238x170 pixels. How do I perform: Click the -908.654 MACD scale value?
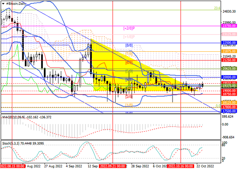point(228,137)
